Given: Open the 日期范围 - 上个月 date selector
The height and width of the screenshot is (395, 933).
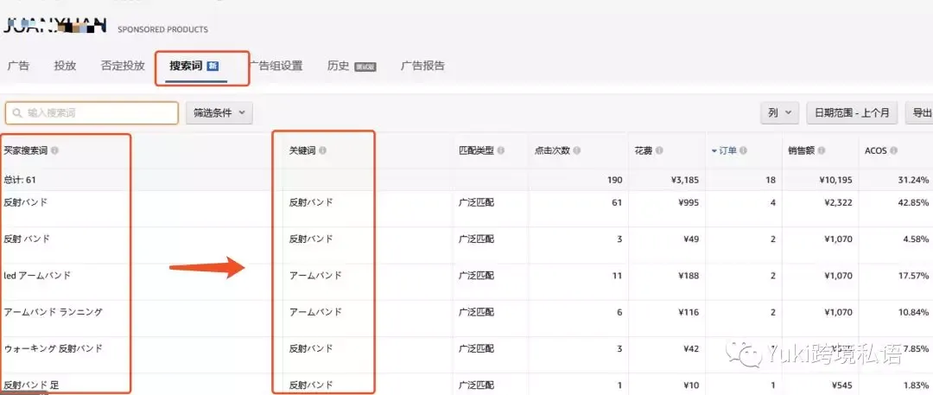Looking at the screenshot, I should pos(852,112).
